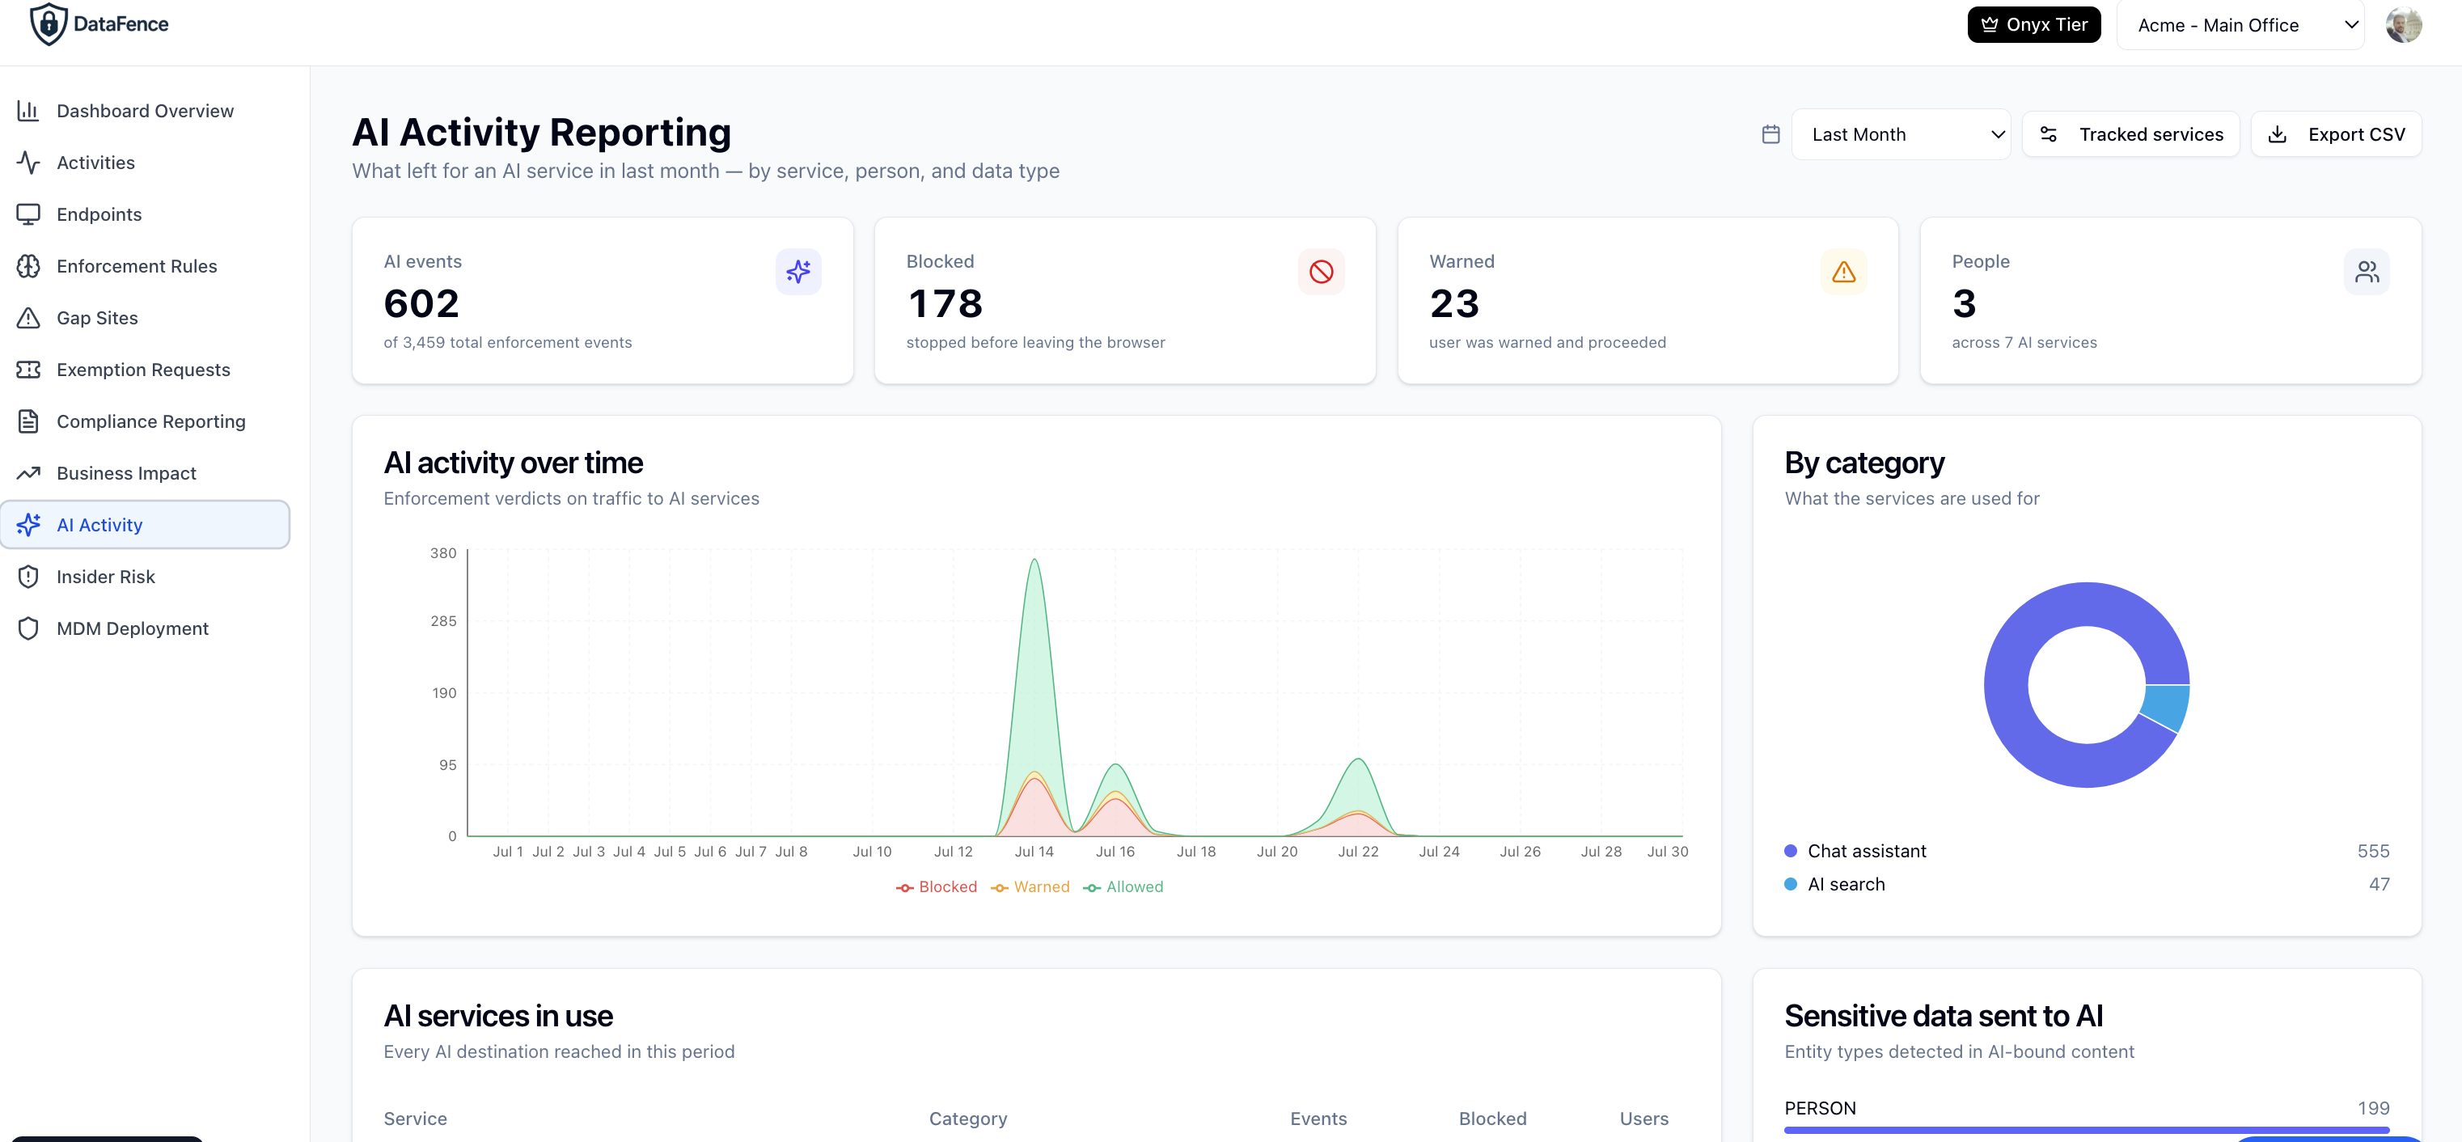This screenshot has width=2462, height=1142.
Task: Click the AI search count 47
Action: [2379, 884]
